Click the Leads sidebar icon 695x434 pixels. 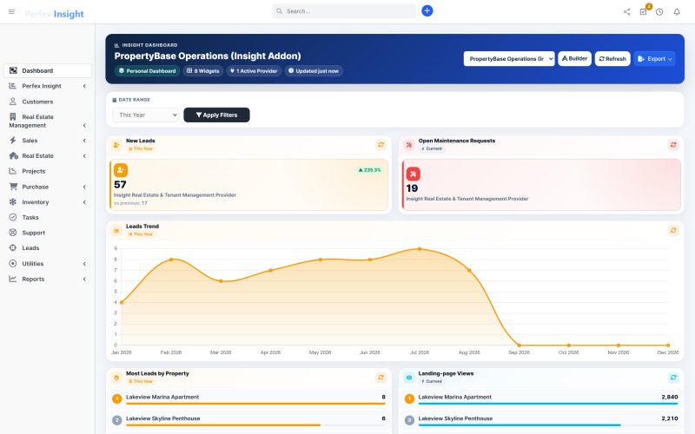13,248
